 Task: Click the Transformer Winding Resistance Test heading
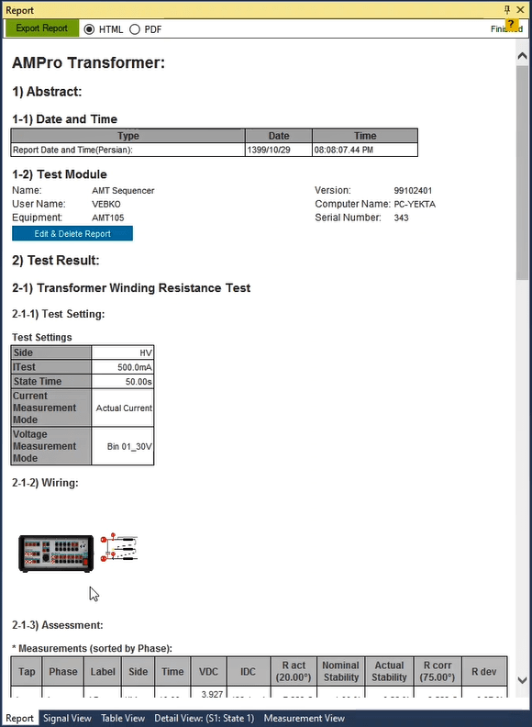[131, 288]
